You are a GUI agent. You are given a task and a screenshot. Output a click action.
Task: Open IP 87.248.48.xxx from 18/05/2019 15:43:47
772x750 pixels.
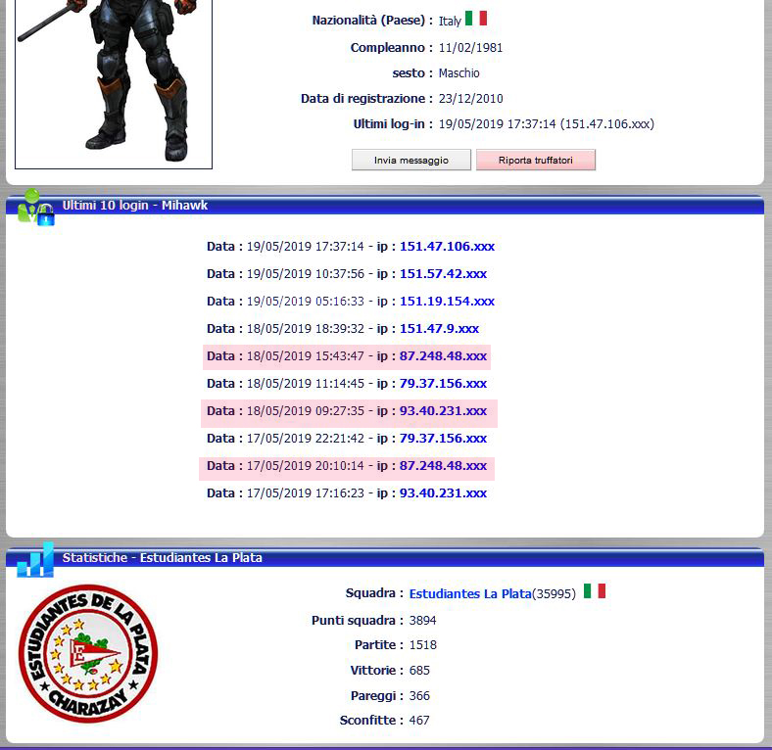click(443, 355)
